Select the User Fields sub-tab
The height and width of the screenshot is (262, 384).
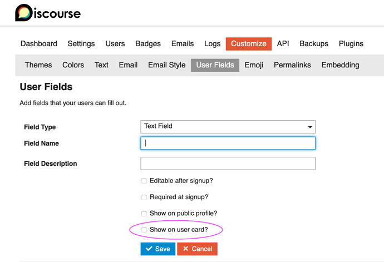215,65
